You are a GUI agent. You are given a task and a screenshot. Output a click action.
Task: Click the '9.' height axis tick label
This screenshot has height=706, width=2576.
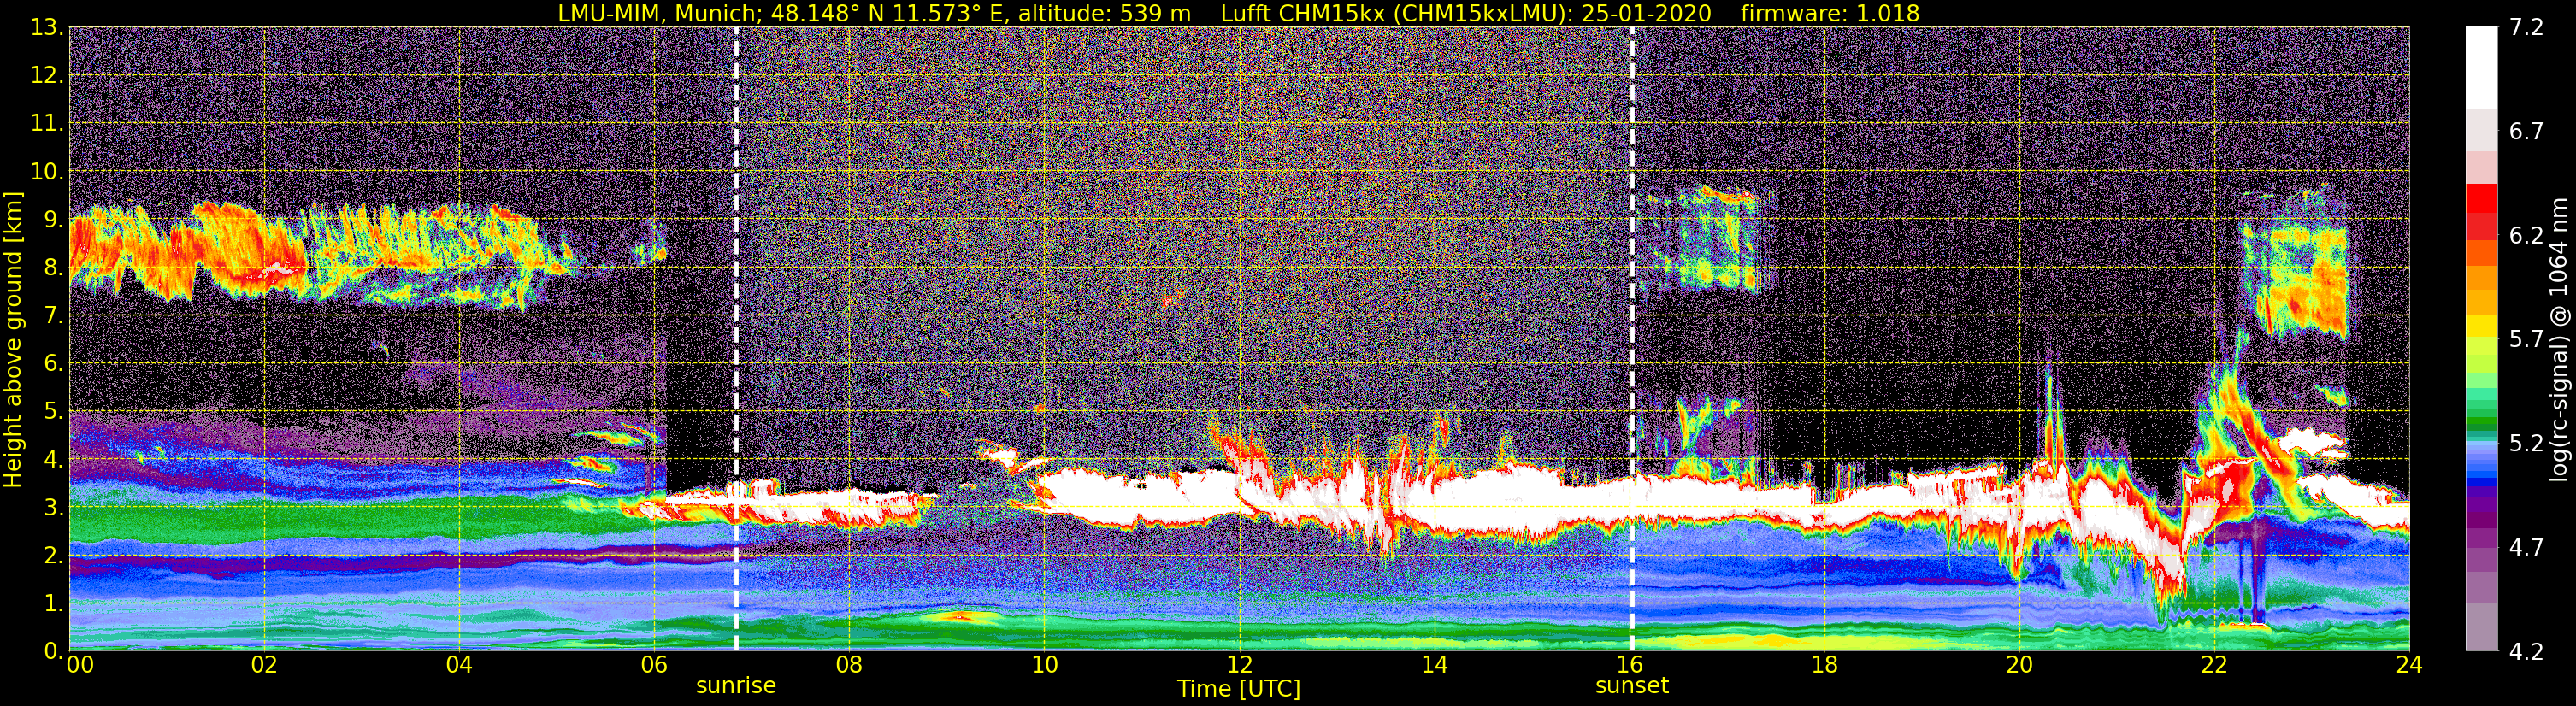[x=52, y=220]
